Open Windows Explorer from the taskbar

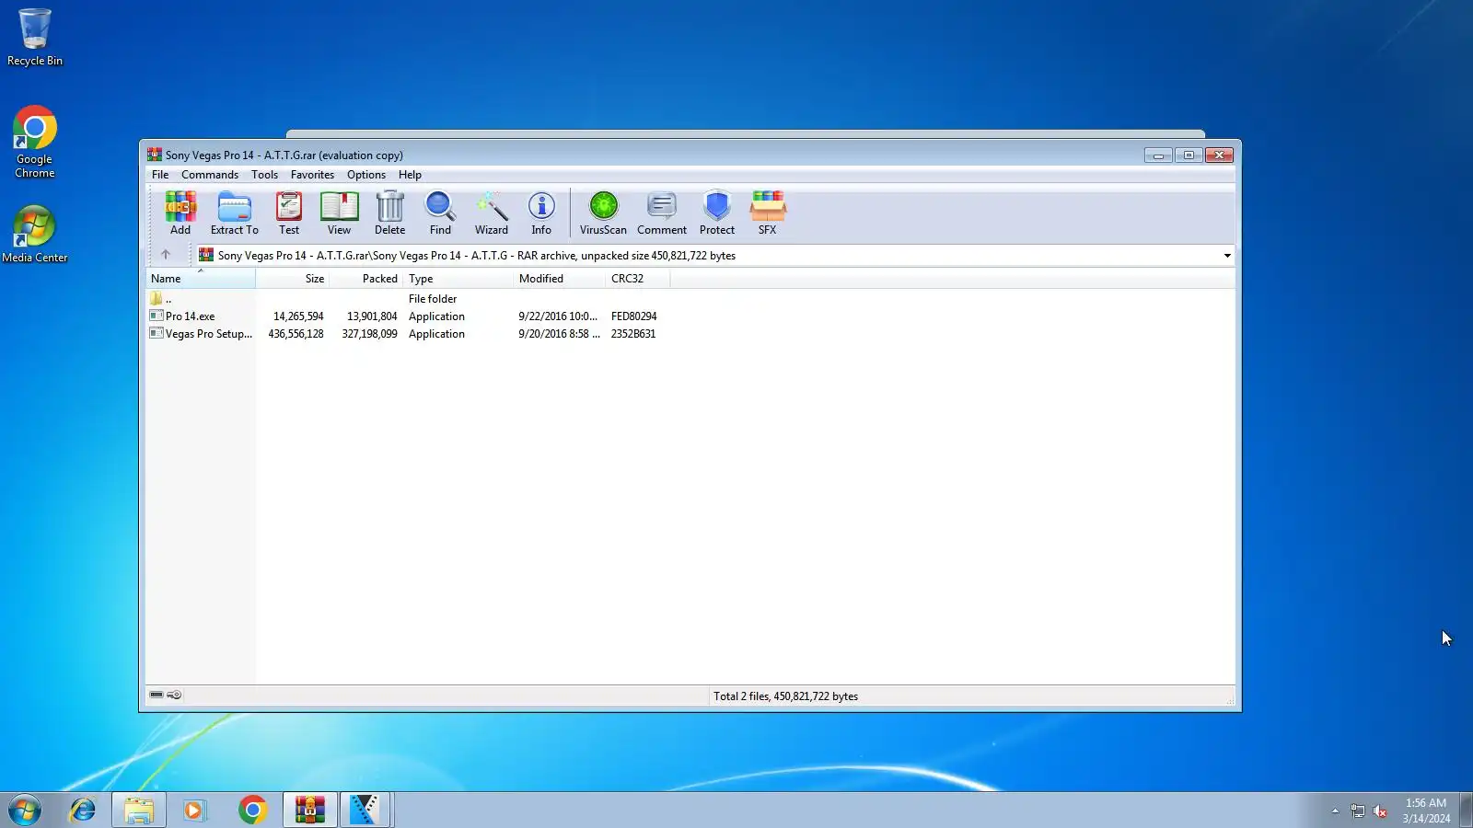[x=139, y=810]
